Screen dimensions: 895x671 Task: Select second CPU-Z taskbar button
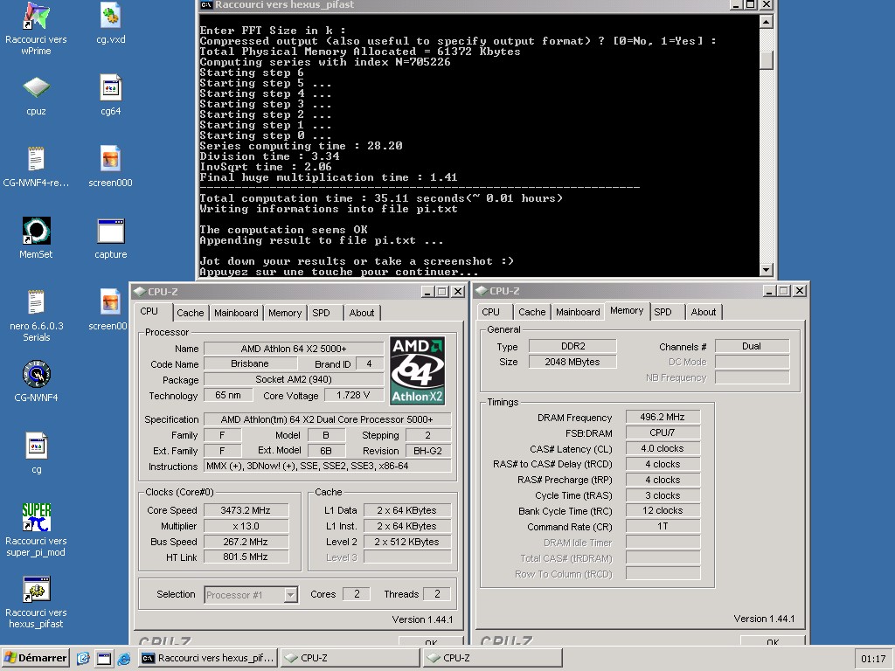(x=493, y=658)
